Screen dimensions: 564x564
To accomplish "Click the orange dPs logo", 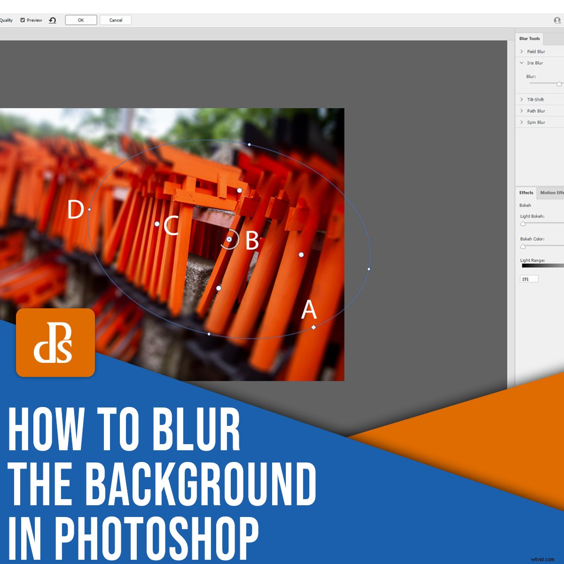I will (55, 343).
